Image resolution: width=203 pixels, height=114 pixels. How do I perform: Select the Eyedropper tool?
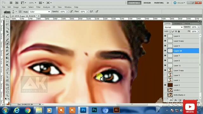(7, 35)
